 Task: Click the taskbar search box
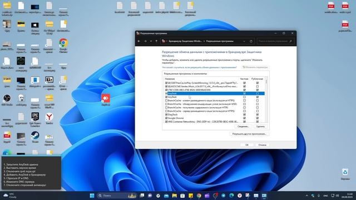point(117,196)
